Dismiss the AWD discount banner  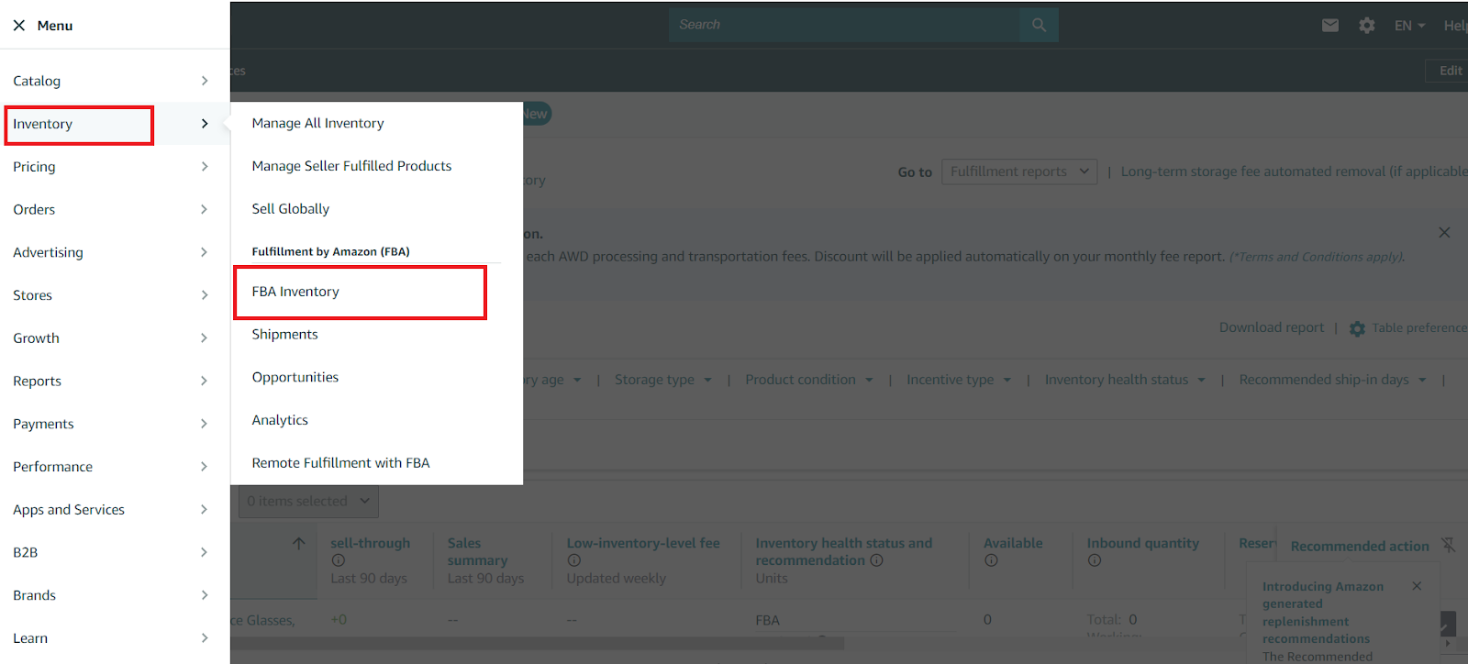[1444, 233]
